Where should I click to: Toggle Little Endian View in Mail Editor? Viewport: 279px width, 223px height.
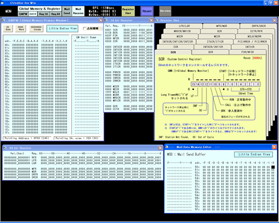[254, 155]
